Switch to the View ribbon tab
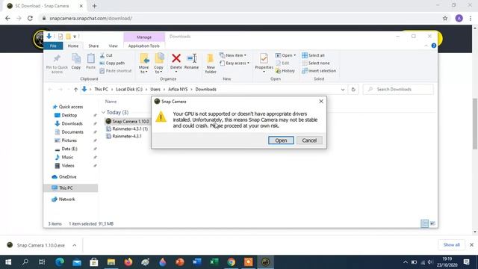This screenshot has width=478, height=269. click(x=113, y=46)
